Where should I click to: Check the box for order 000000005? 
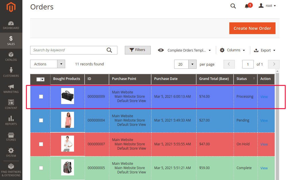41,168
